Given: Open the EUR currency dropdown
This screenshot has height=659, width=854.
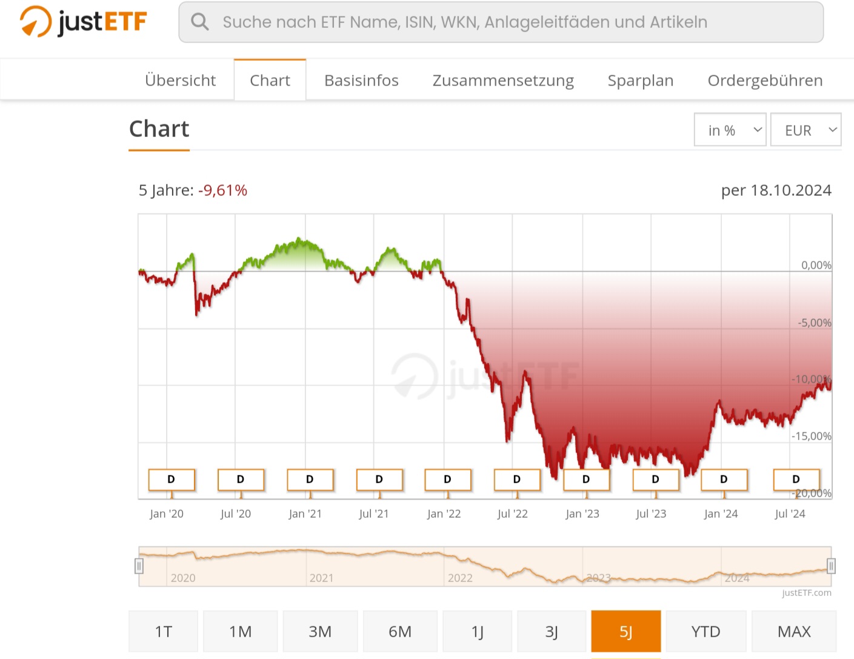Looking at the screenshot, I should pos(806,130).
